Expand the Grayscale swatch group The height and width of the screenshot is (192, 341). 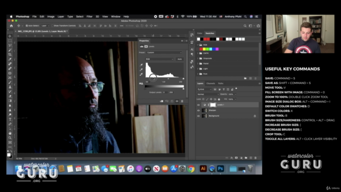[x=198, y=58]
